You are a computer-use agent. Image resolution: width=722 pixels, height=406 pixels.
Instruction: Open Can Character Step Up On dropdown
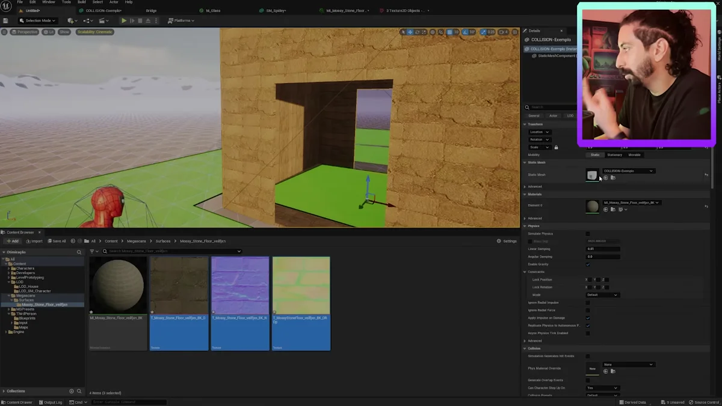(x=602, y=388)
